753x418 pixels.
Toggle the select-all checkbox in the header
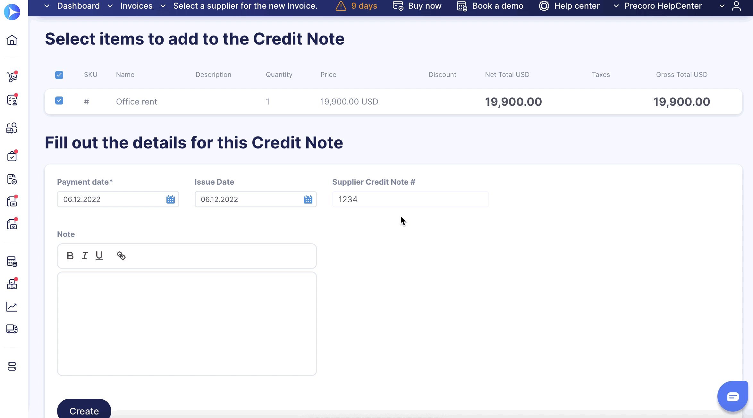[x=59, y=75]
